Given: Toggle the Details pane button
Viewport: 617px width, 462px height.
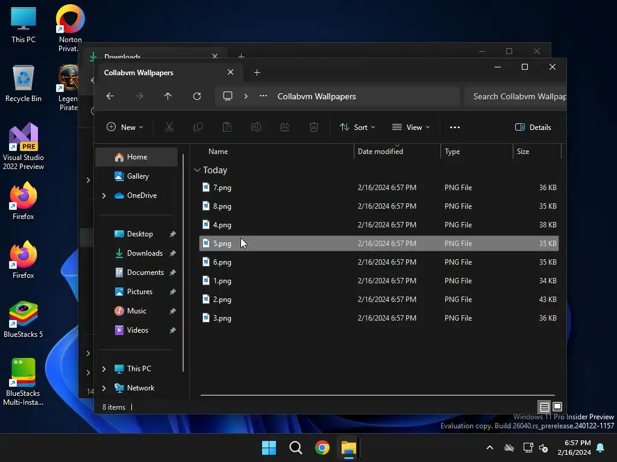Looking at the screenshot, I should click(x=533, y=128).
